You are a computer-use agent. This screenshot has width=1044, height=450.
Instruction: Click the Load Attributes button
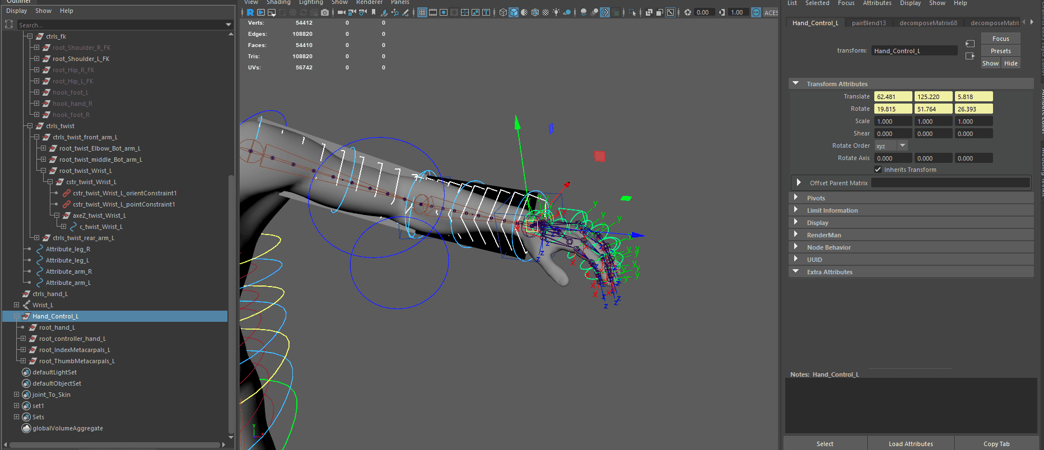click(x=911, y=444)
